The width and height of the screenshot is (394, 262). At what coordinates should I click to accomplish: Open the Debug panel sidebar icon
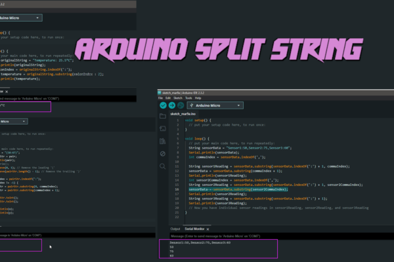pos(163,153)
